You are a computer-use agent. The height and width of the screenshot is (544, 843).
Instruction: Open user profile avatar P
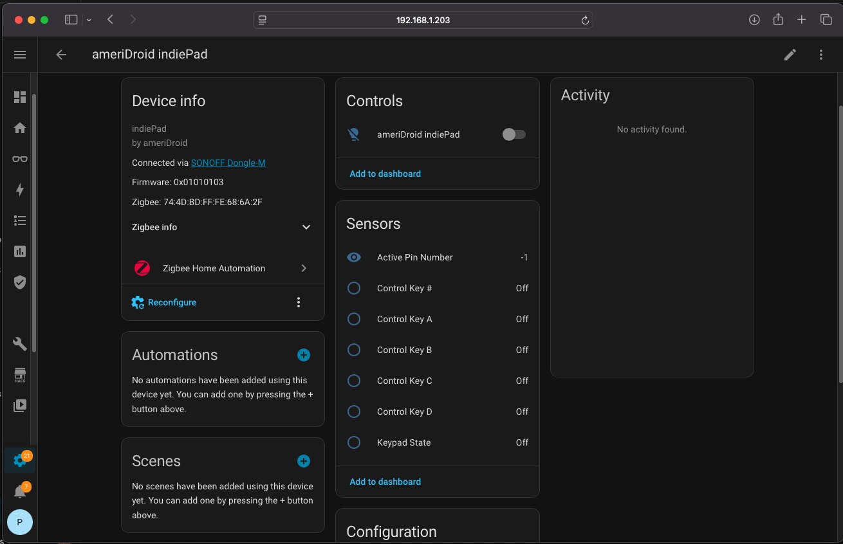[20, 522]
